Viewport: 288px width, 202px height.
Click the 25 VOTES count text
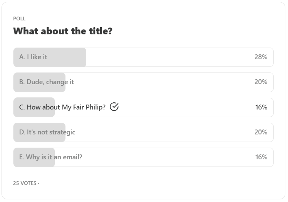pos(25,183)
